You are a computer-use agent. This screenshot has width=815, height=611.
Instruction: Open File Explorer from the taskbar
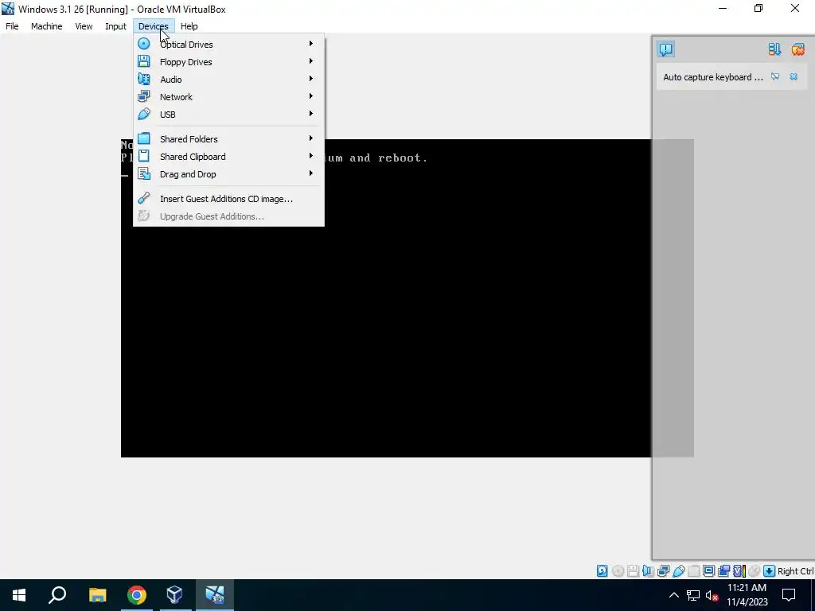(x=97, y=595)
